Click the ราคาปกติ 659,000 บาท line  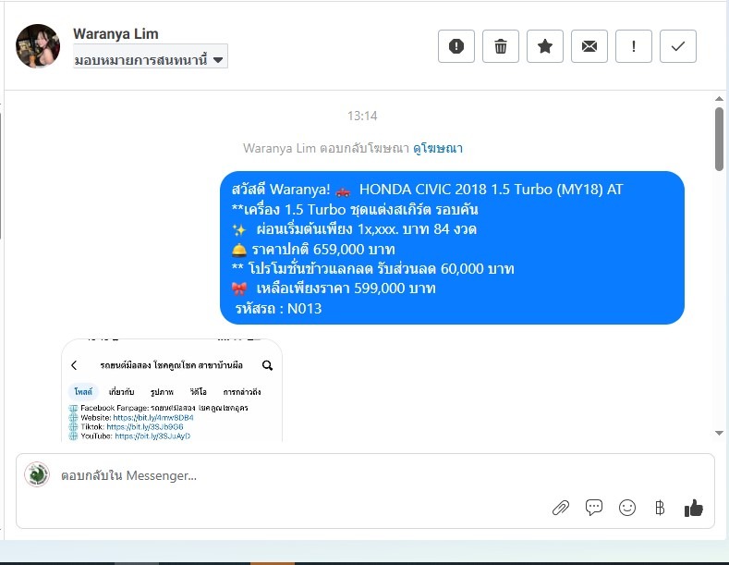313,249
